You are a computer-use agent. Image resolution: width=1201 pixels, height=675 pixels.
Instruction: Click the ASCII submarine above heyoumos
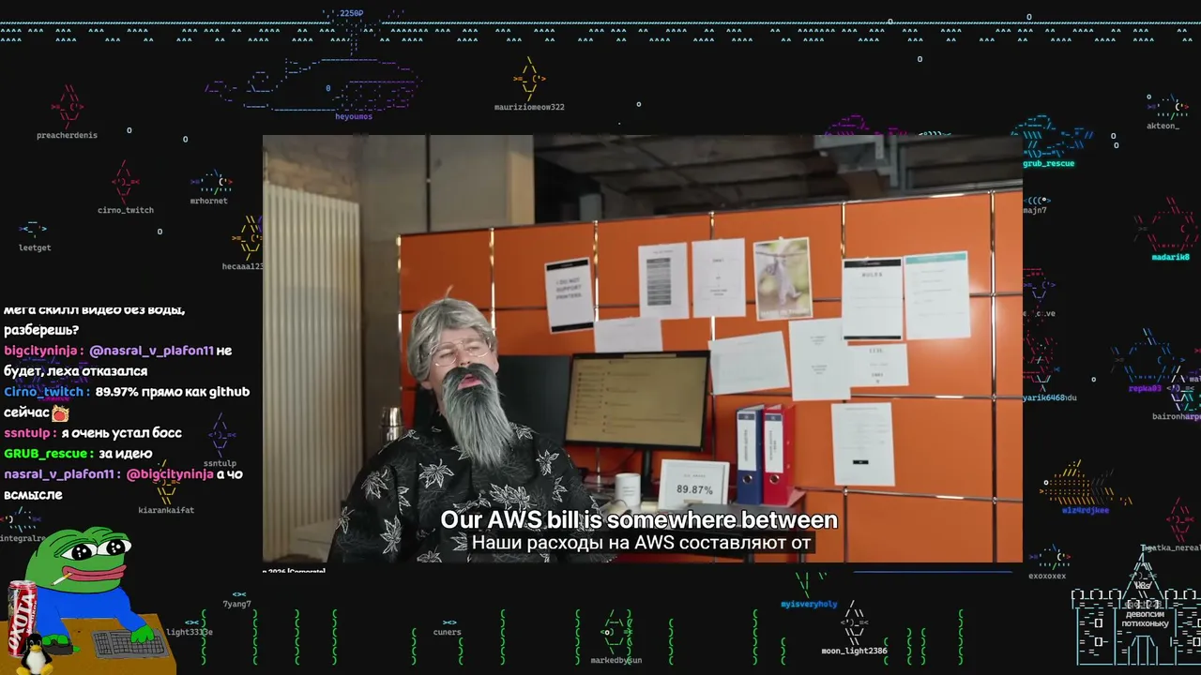314,84
